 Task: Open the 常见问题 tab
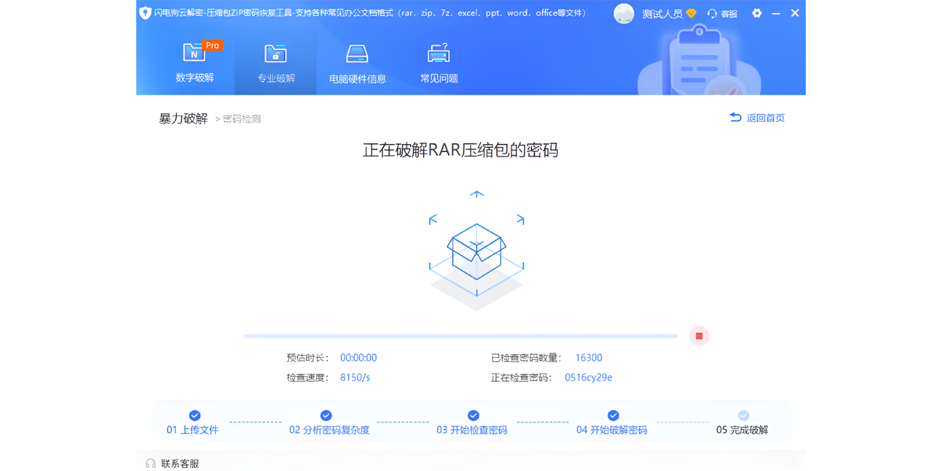point(435,78)
